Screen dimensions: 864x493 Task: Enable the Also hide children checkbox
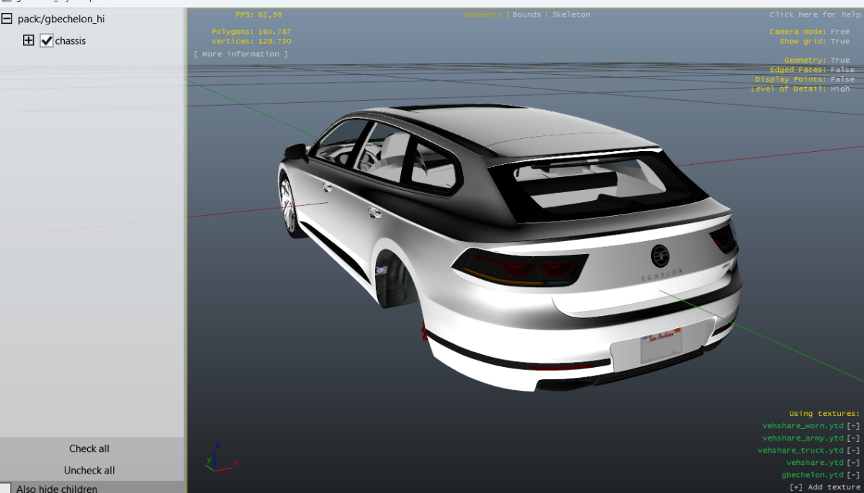pyautogui.click(x=6, y=488)
